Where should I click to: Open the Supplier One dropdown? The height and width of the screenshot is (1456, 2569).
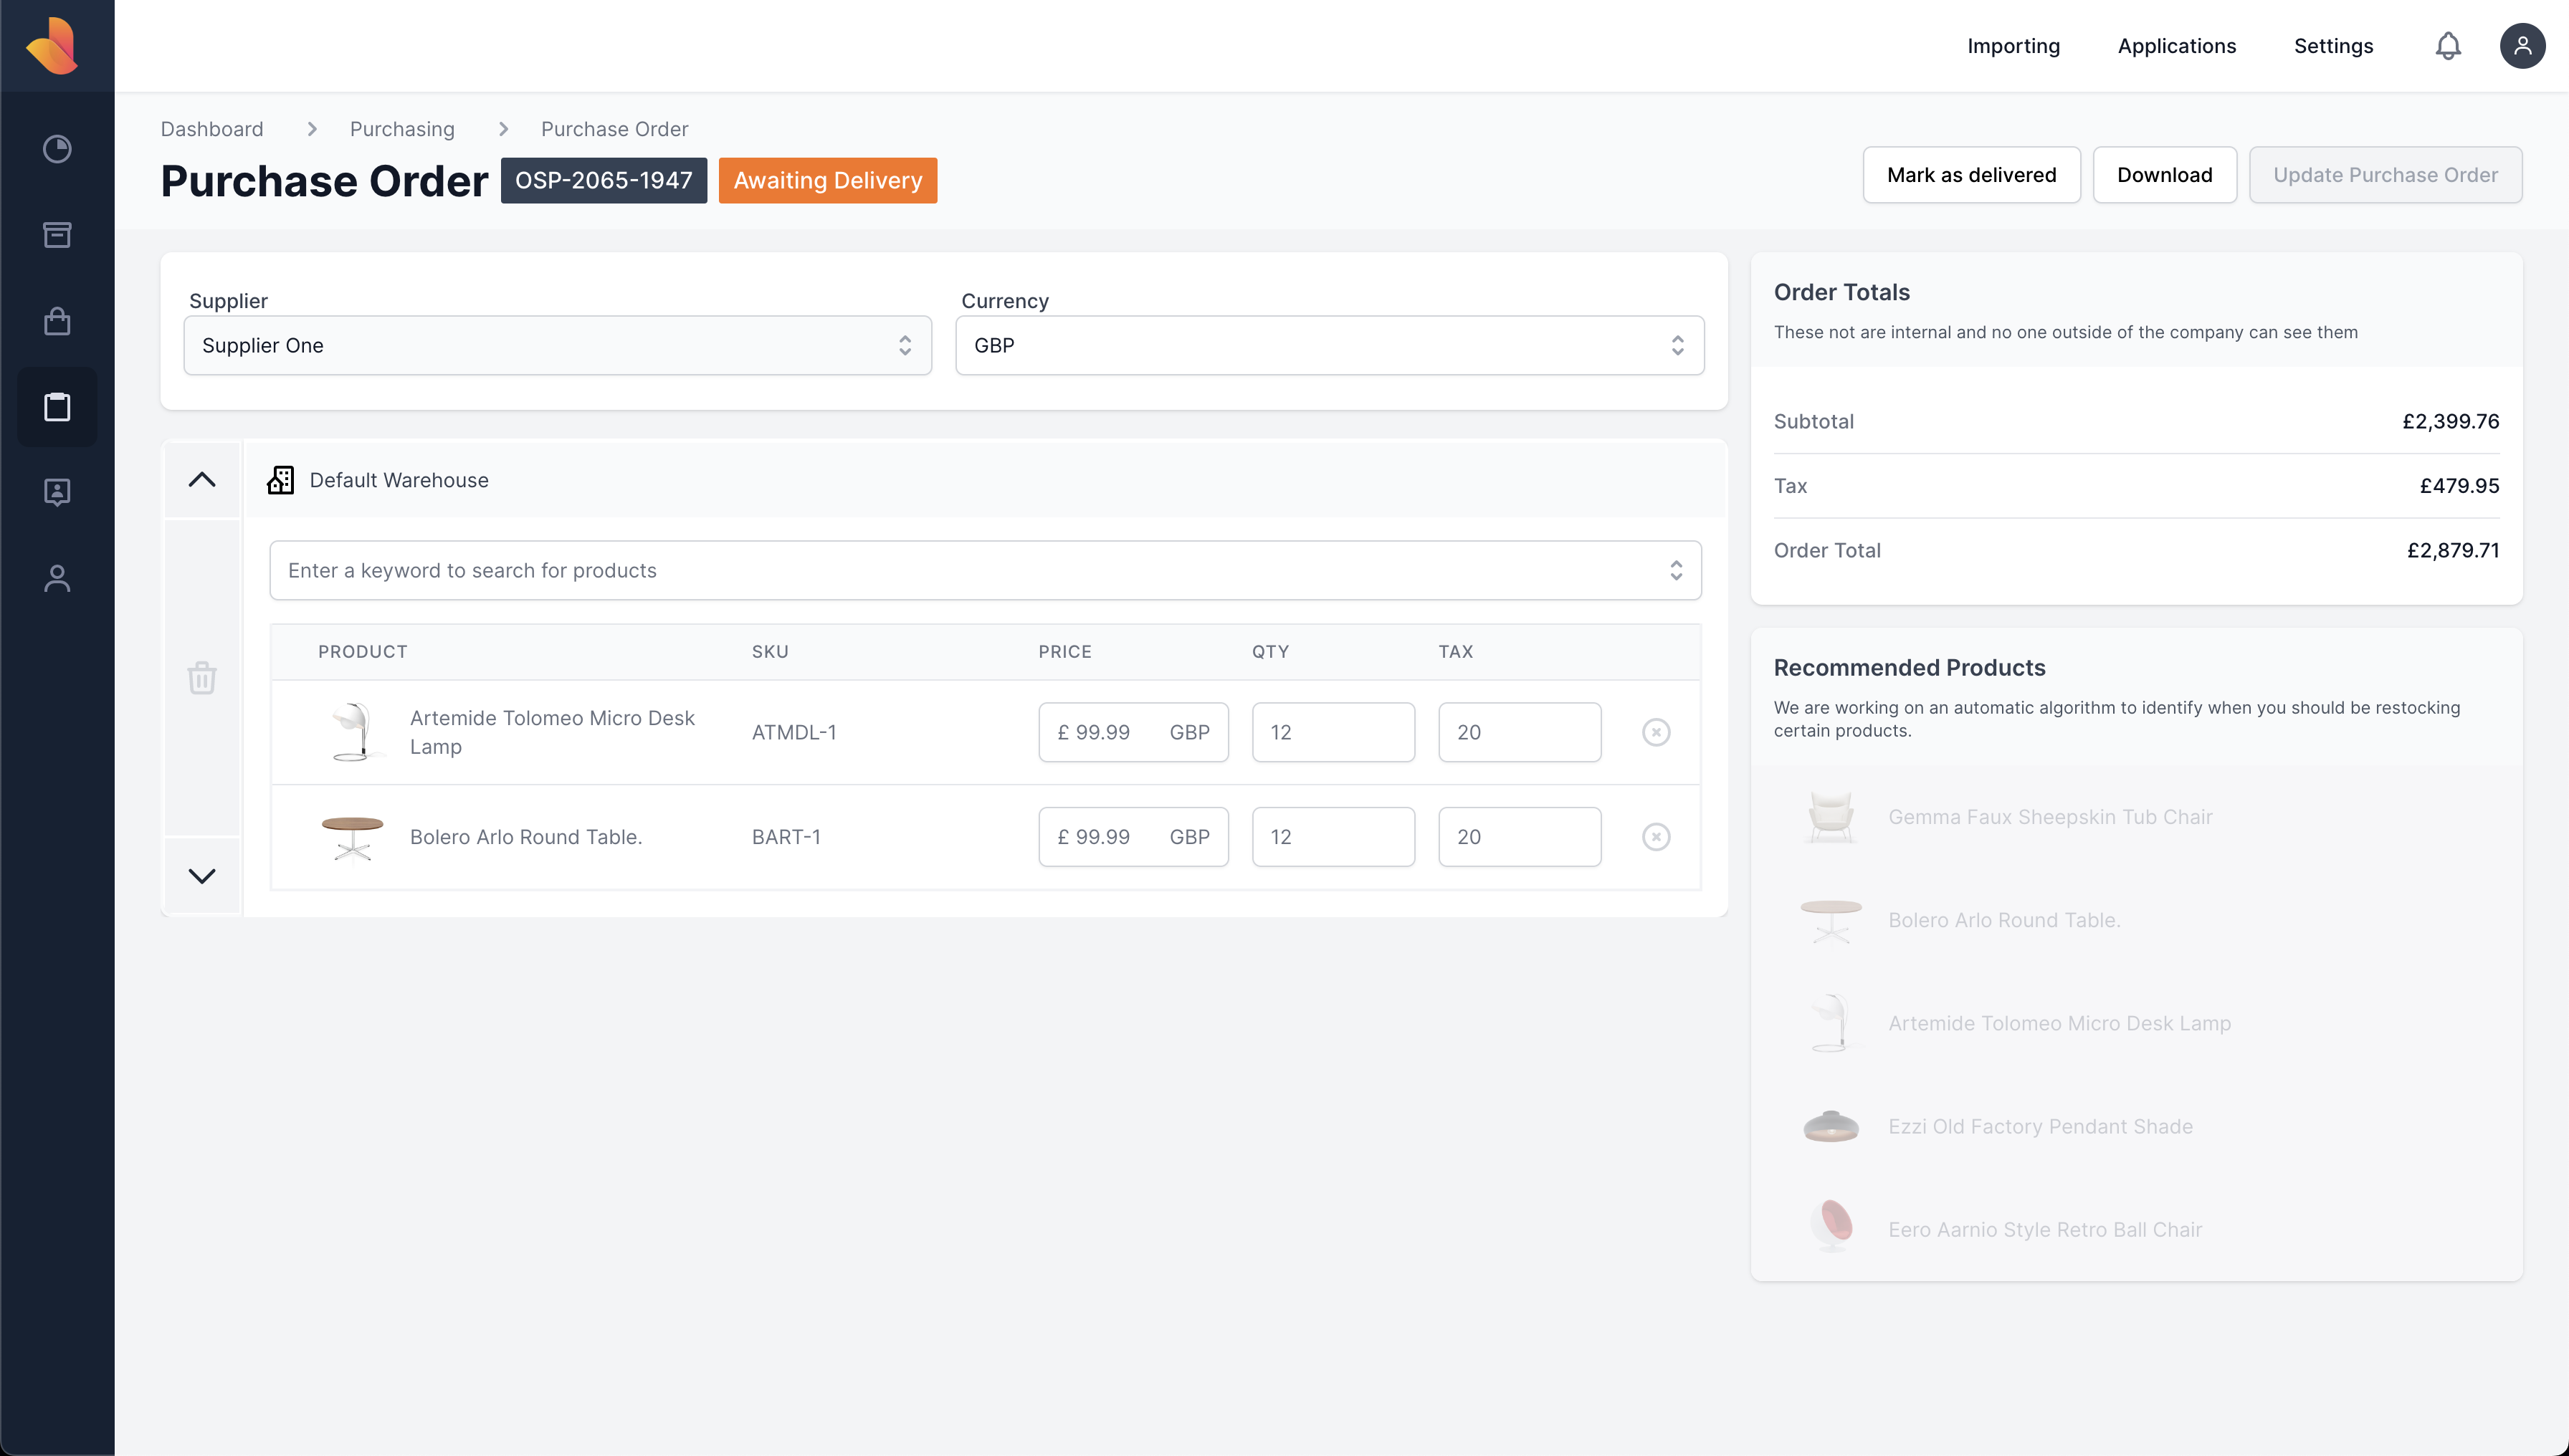pyautogui.click(x=557, y=346)
